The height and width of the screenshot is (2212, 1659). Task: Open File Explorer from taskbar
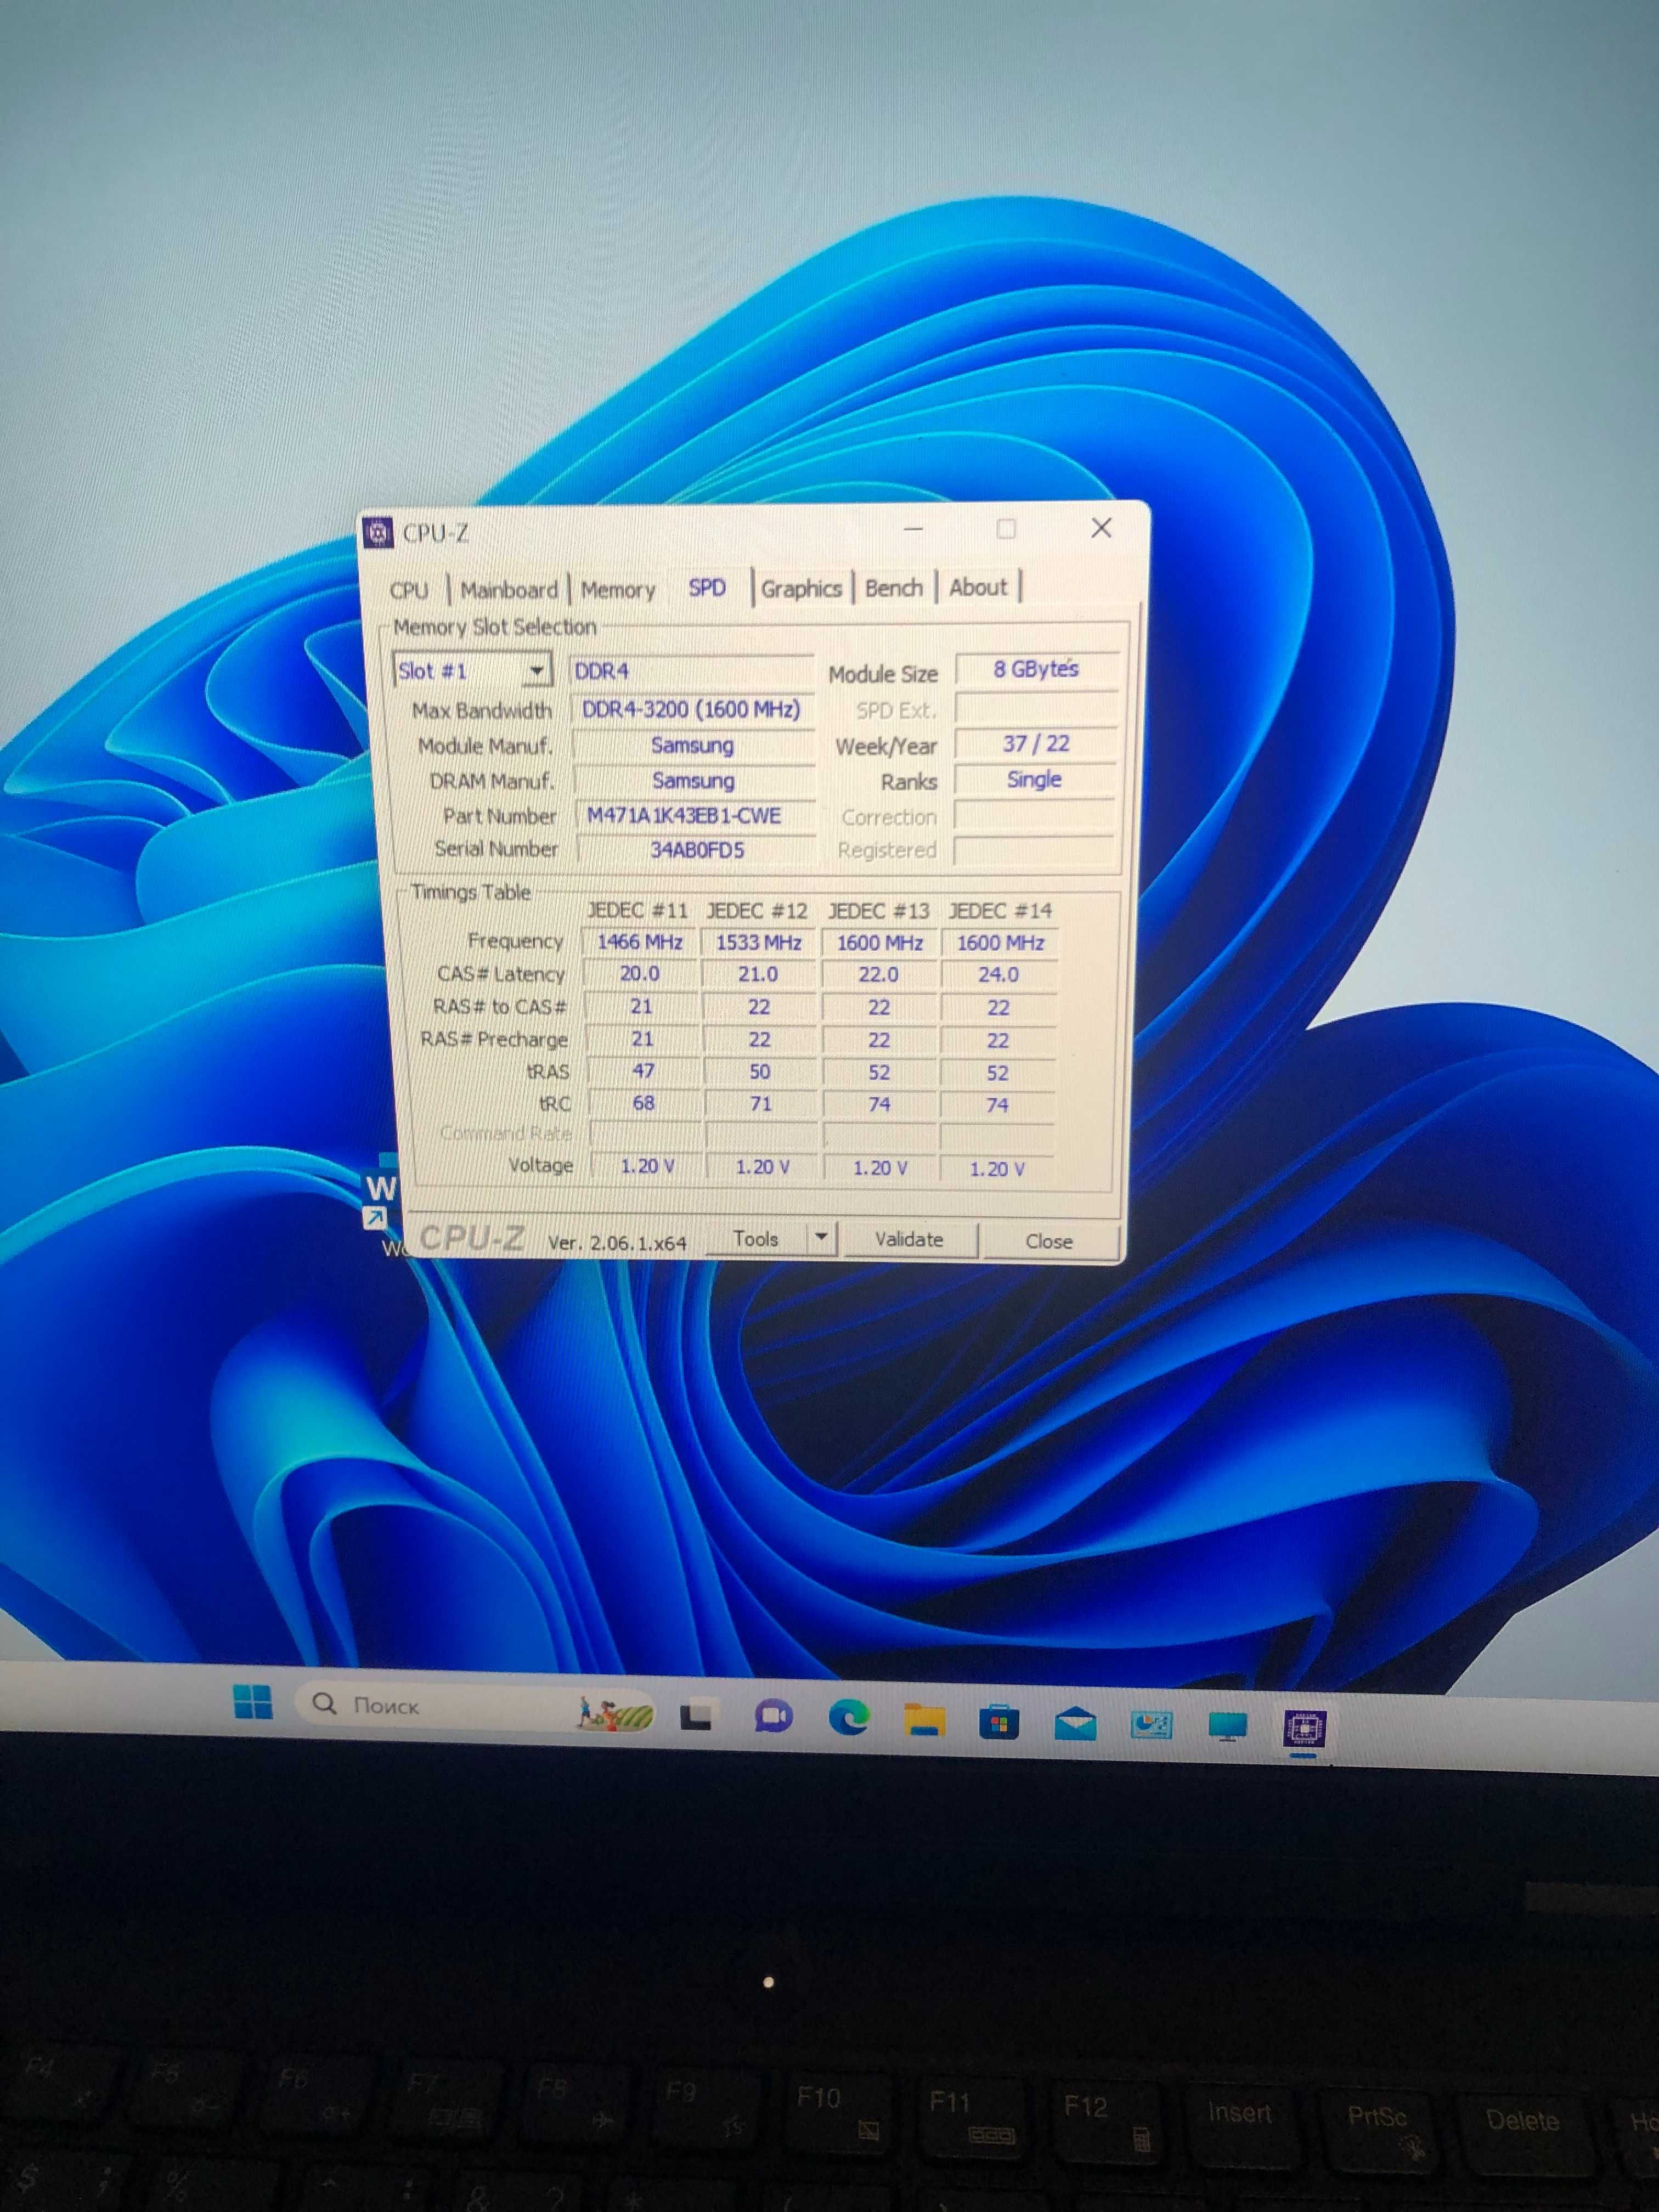924,1720
